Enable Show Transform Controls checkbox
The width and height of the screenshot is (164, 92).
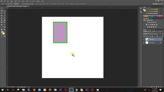(x=21, y=4)
